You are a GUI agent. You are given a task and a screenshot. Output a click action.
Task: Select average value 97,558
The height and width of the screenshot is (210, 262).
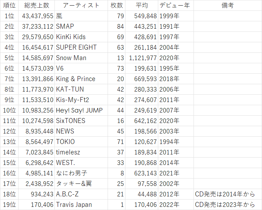pos(142,184)
